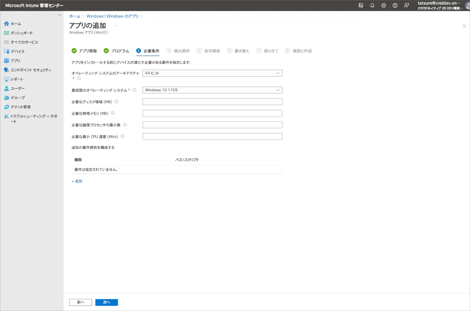
Task: Click info icon beside 最低限のオペレーティング システム
Action: click(134, 90)
